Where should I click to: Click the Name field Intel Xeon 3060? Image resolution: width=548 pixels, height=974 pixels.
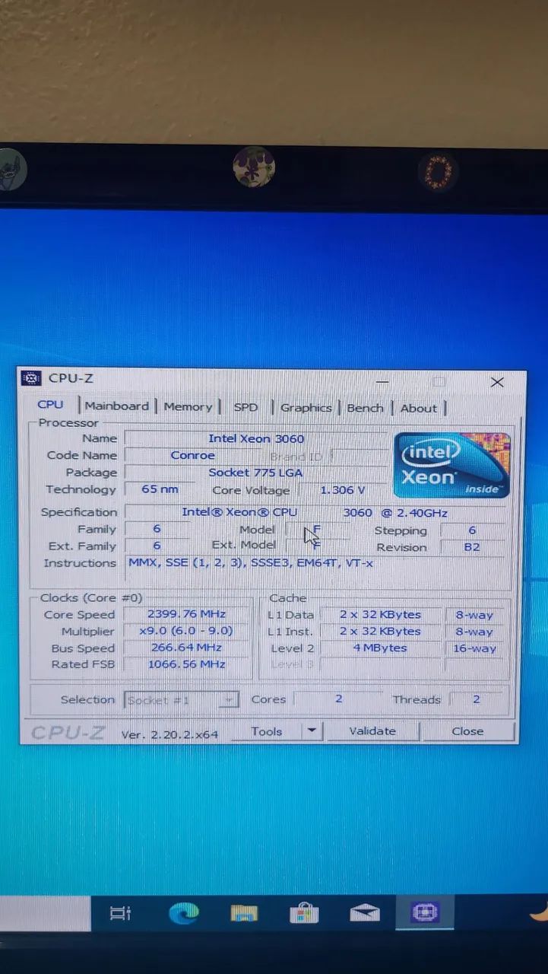(256, 439)
